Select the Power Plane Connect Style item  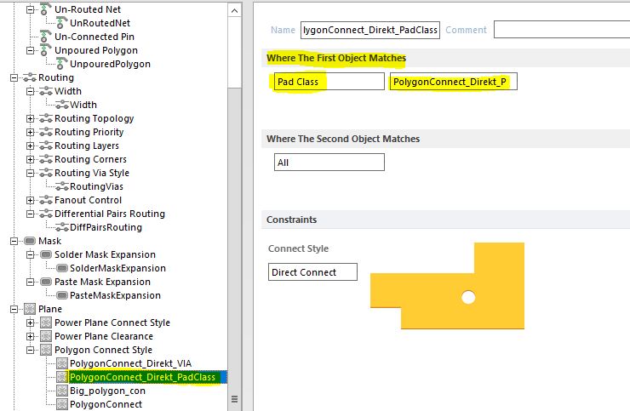(x=112, y=323)
